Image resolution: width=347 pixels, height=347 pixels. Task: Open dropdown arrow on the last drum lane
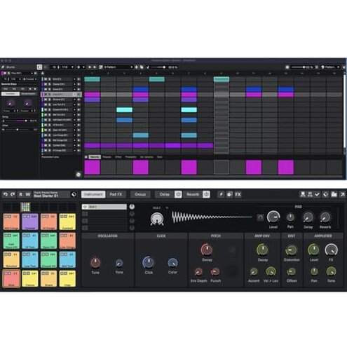(x=74, y=151)
